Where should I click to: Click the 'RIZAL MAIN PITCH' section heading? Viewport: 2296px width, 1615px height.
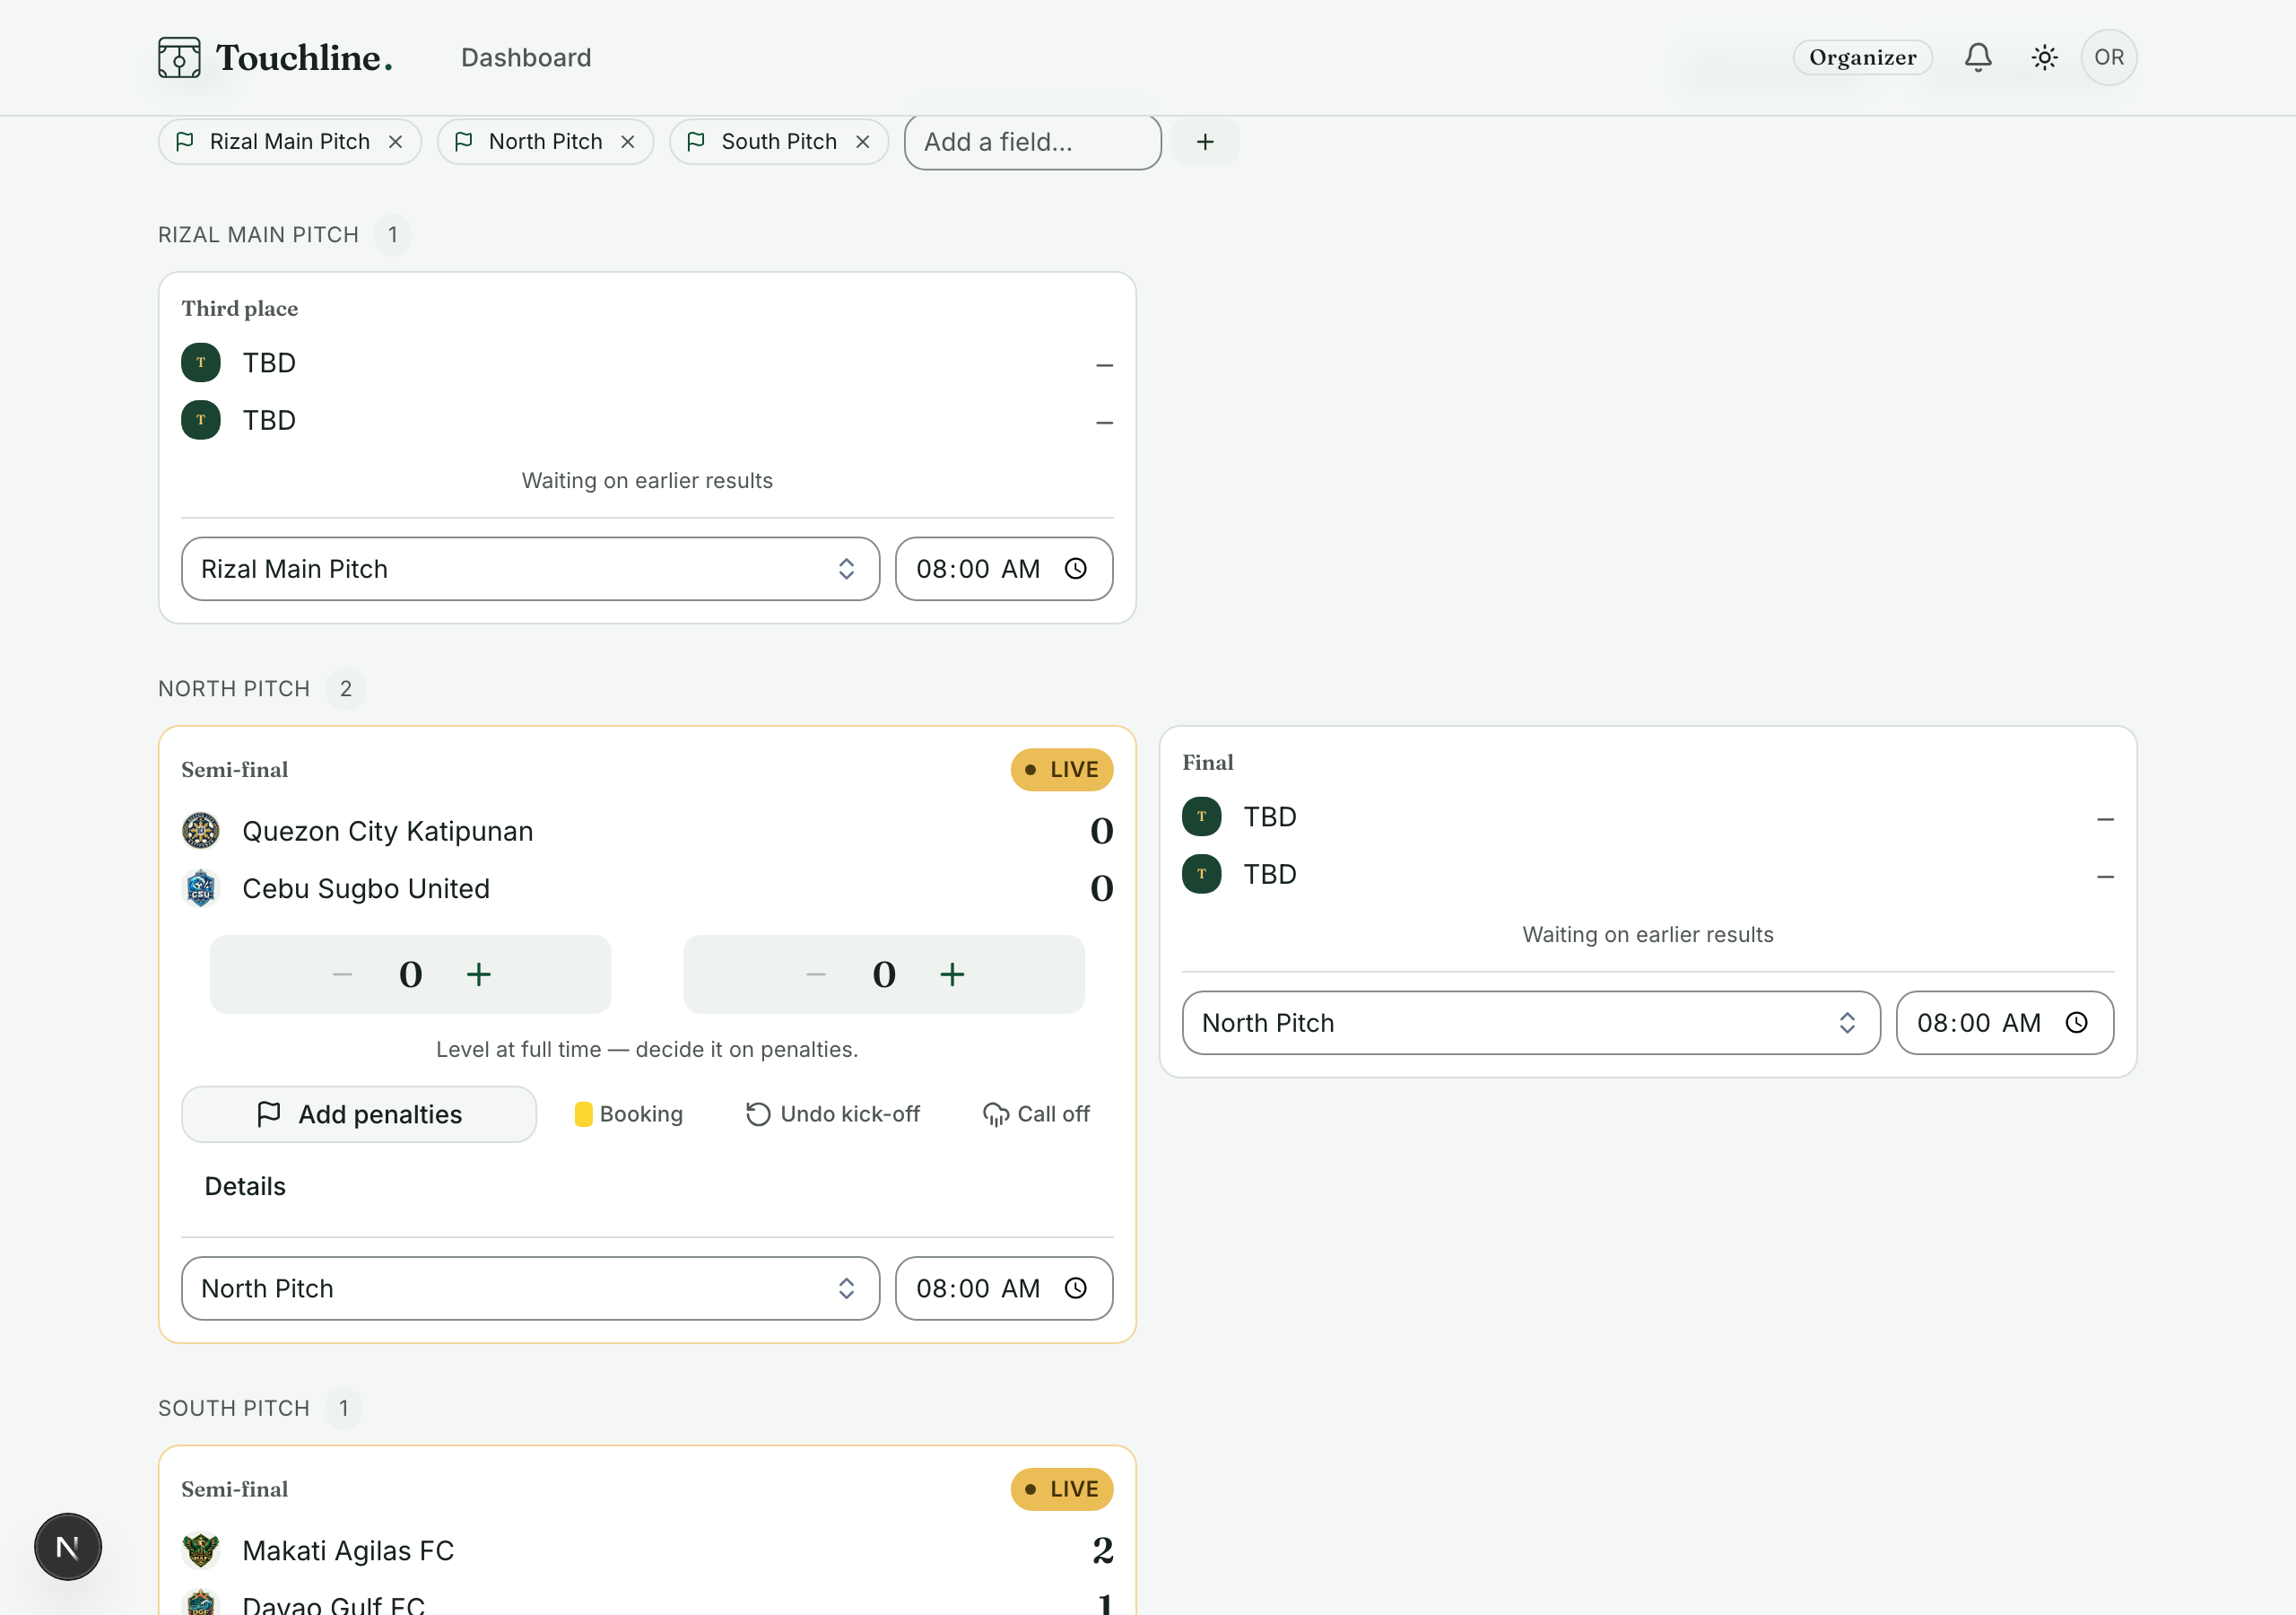[x=258, y=234]
